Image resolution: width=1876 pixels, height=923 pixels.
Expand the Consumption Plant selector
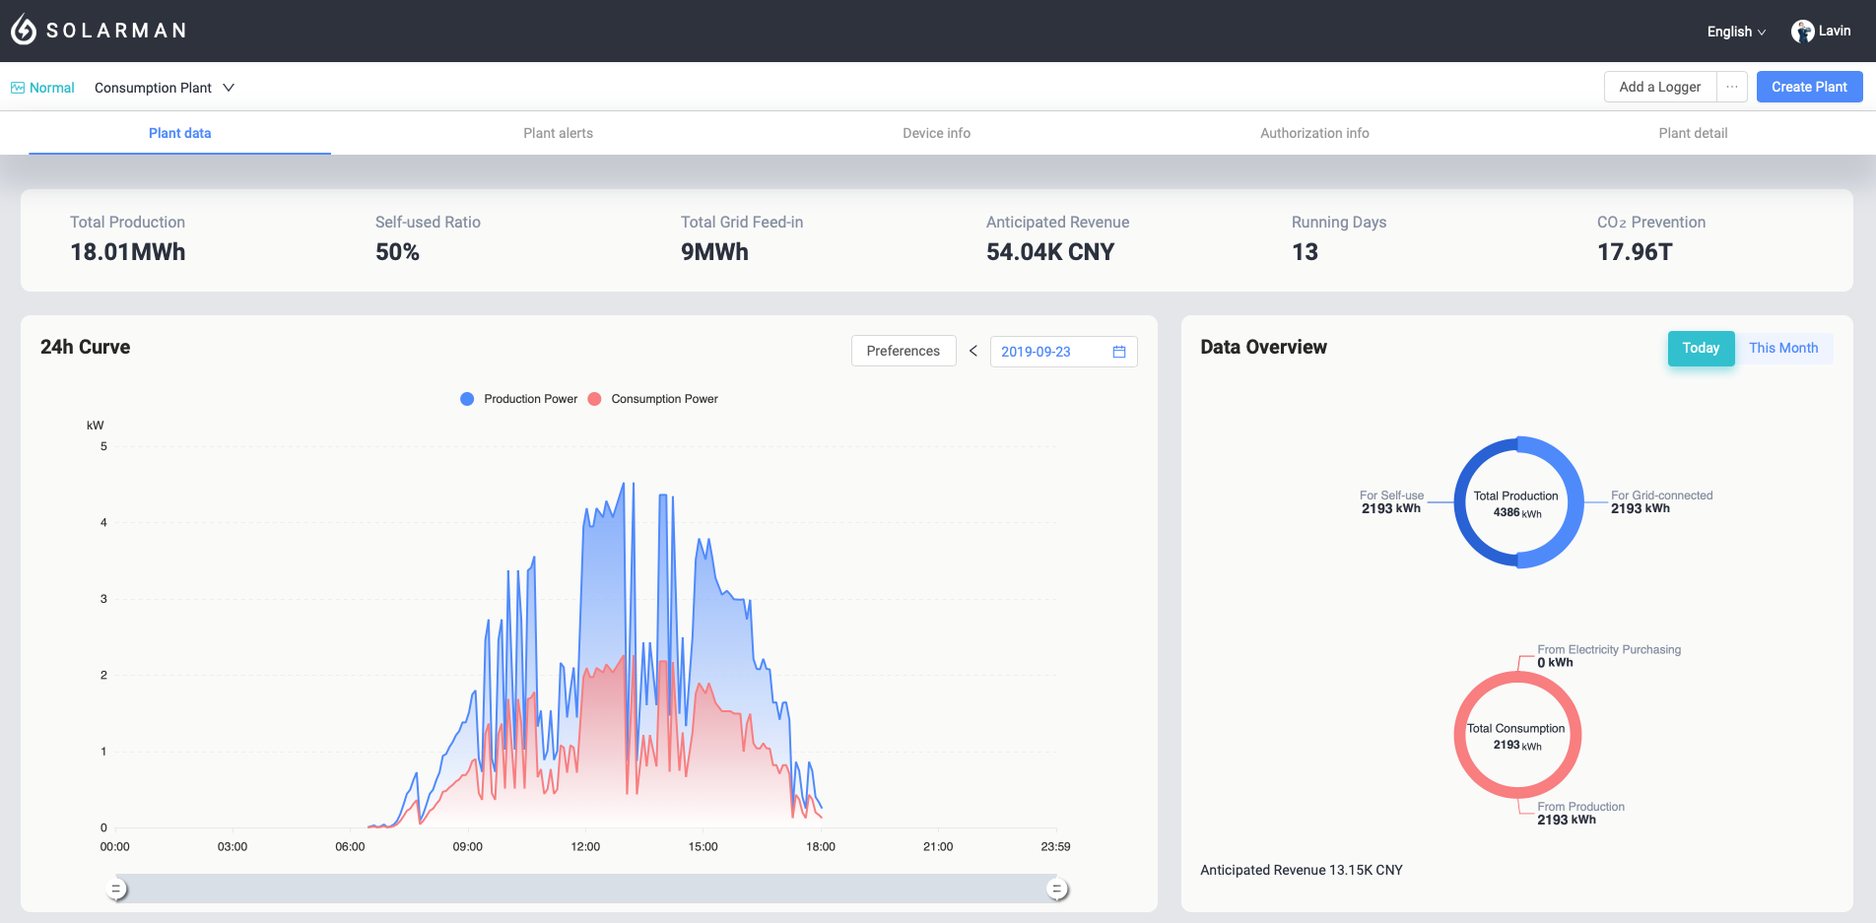[165, 88]
